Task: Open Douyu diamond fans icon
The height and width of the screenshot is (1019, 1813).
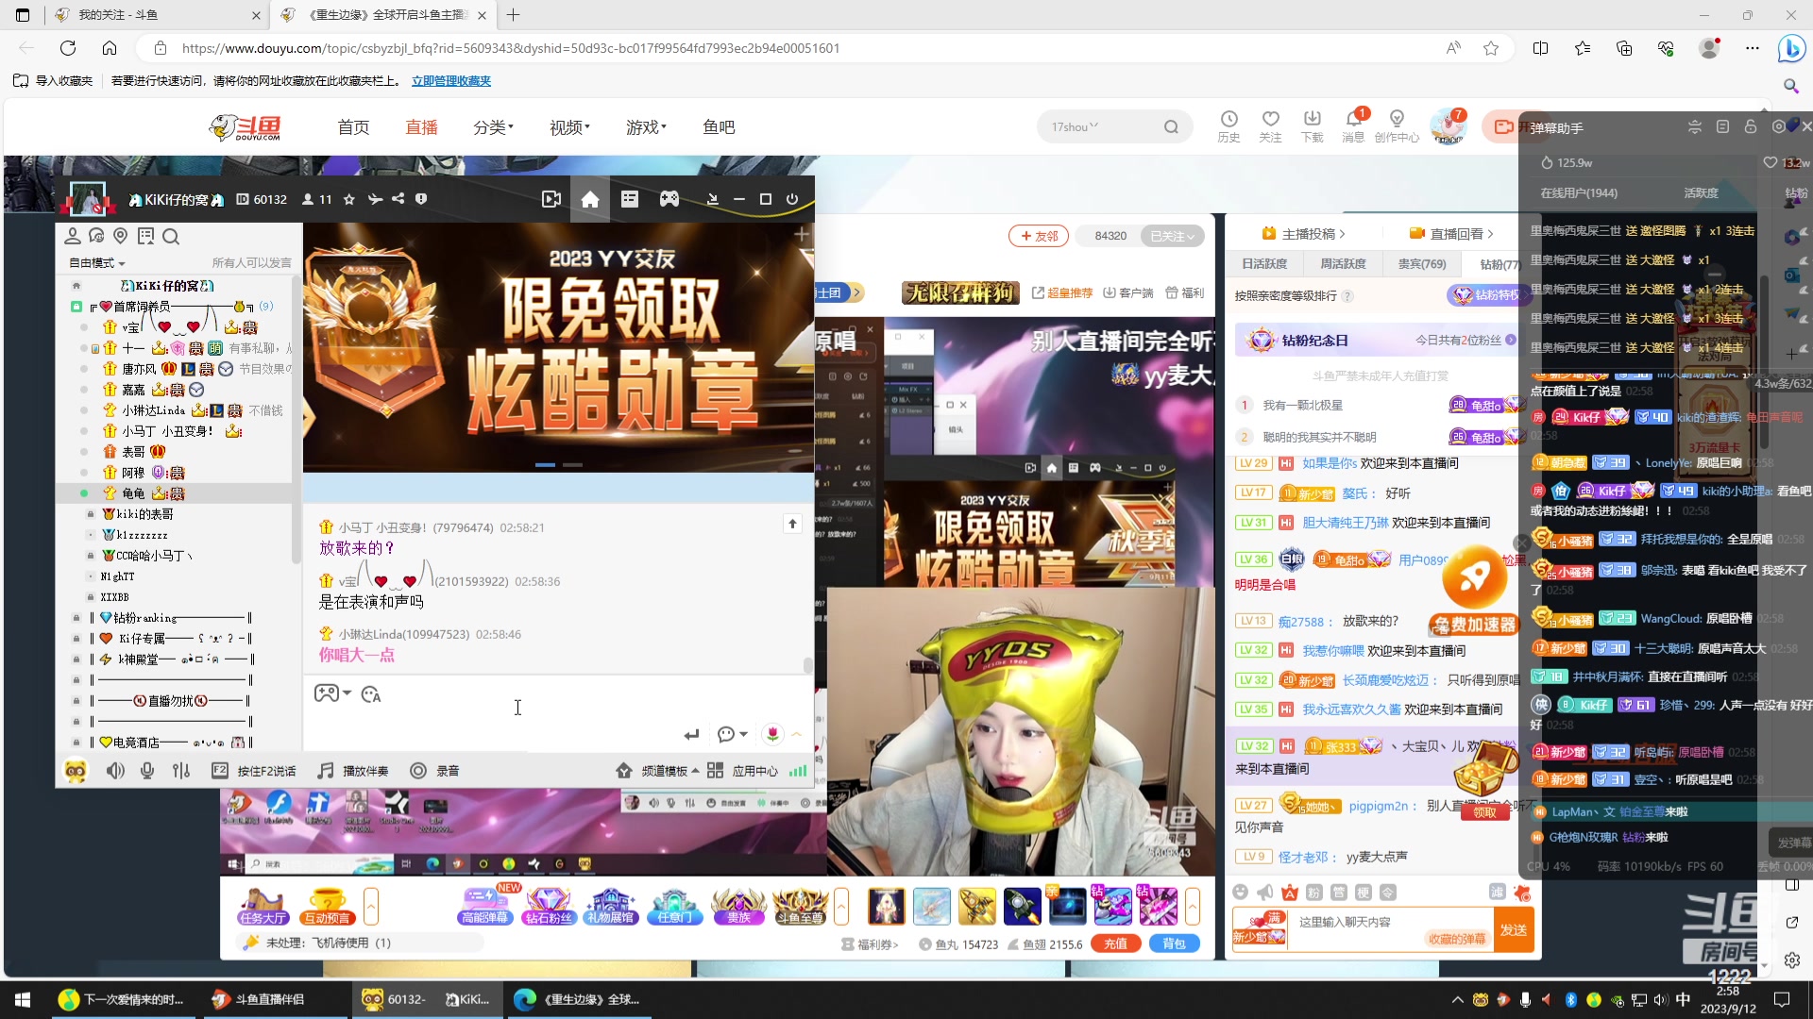Action: pyautogui.click(x=548, y=907)
